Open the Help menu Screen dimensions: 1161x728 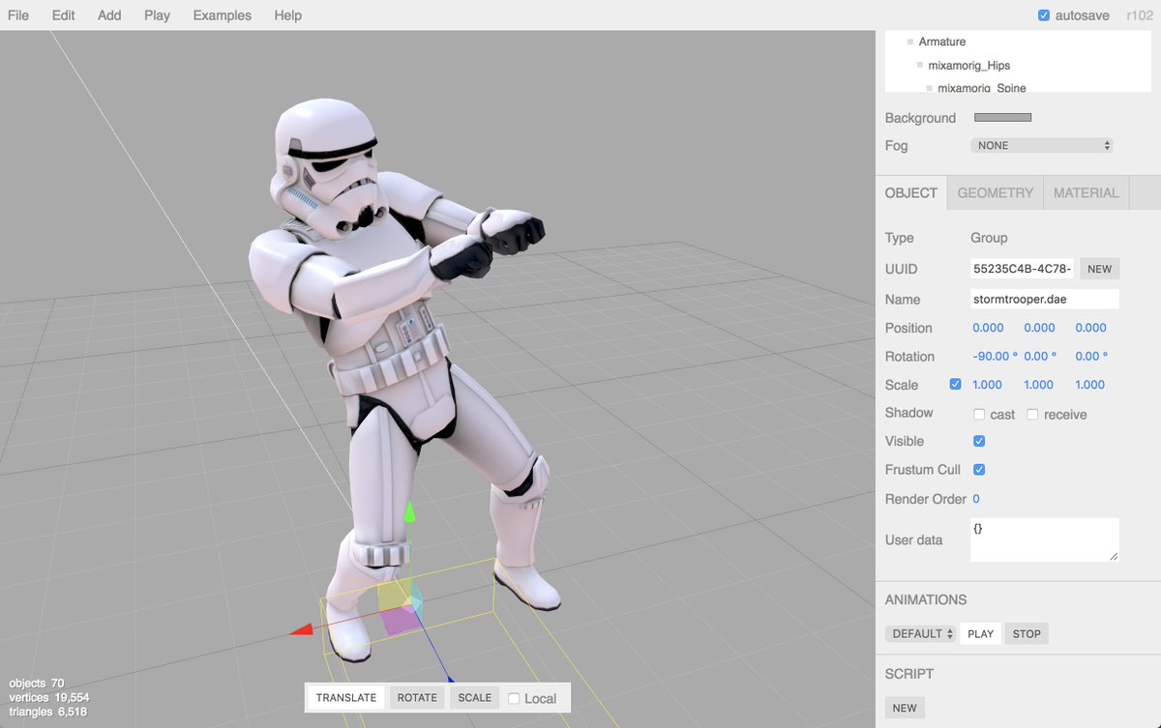(x=287, y=15)
